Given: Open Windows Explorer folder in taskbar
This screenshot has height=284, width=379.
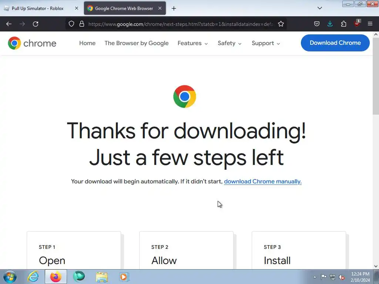Looking at the screenshot, I should point(102,277).
